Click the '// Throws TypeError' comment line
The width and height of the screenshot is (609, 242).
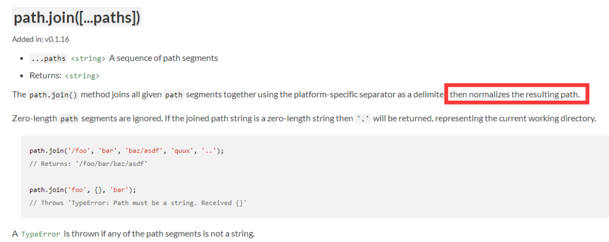138,203
